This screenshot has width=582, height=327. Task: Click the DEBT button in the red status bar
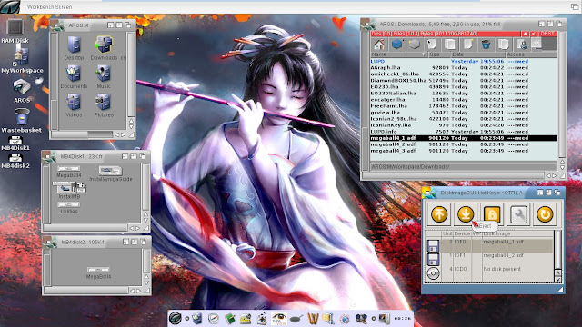[x=547, y=34]
